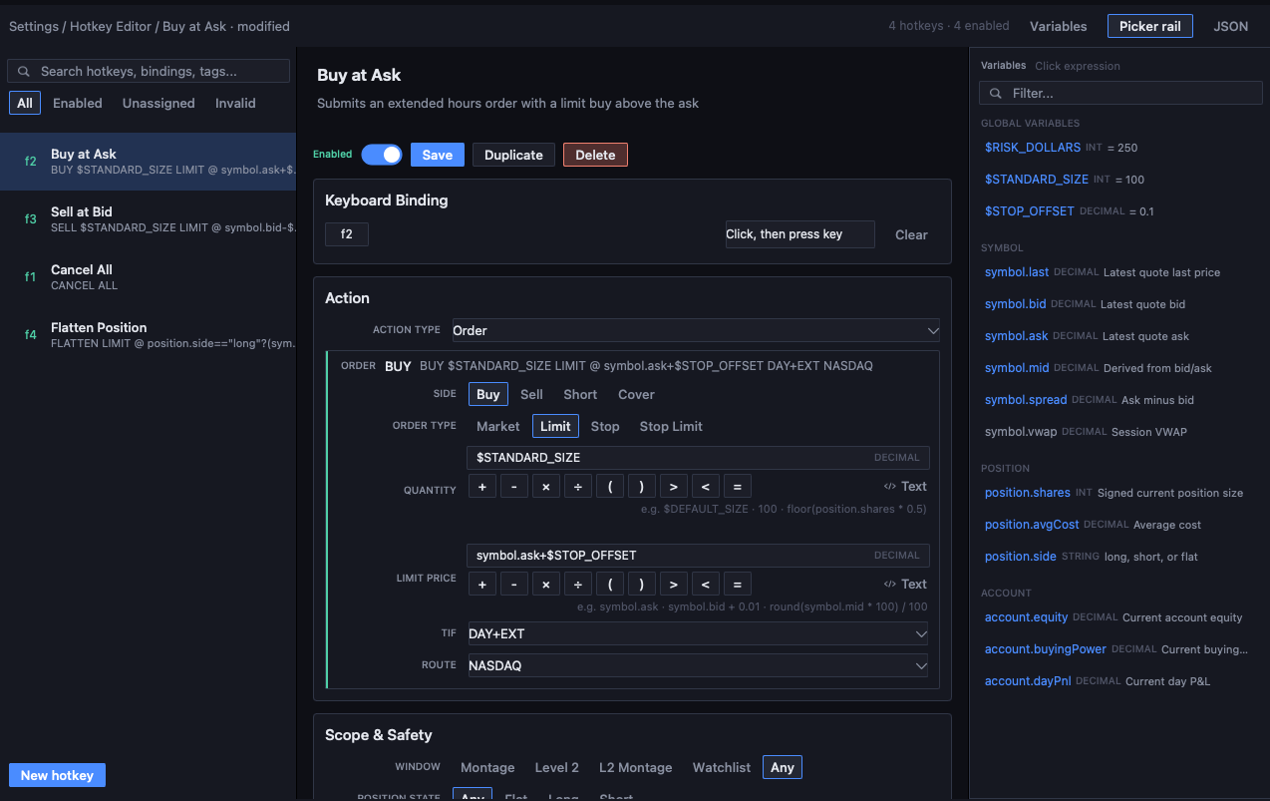This screenshot has height=801, width=1270.
Task: Insert minus operator in Quantity expression
Action: click(514, 487)
